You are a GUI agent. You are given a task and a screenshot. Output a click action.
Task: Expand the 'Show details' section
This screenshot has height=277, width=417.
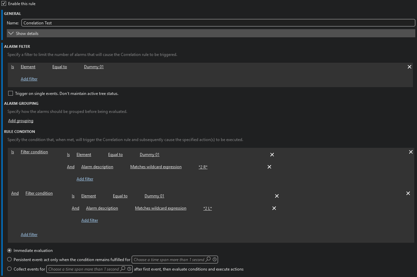pos(27,33)
